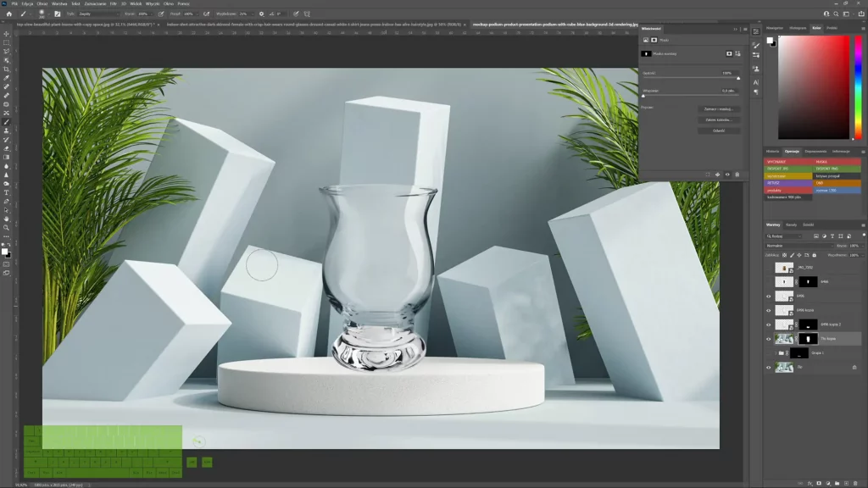Select the Rectangular Marquee tool
This screenshot has width=868, height=488.
7,42
